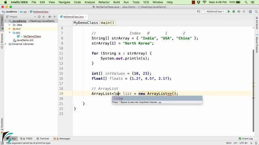
Task: Open the Apple menu
Action: pos(5,2)
